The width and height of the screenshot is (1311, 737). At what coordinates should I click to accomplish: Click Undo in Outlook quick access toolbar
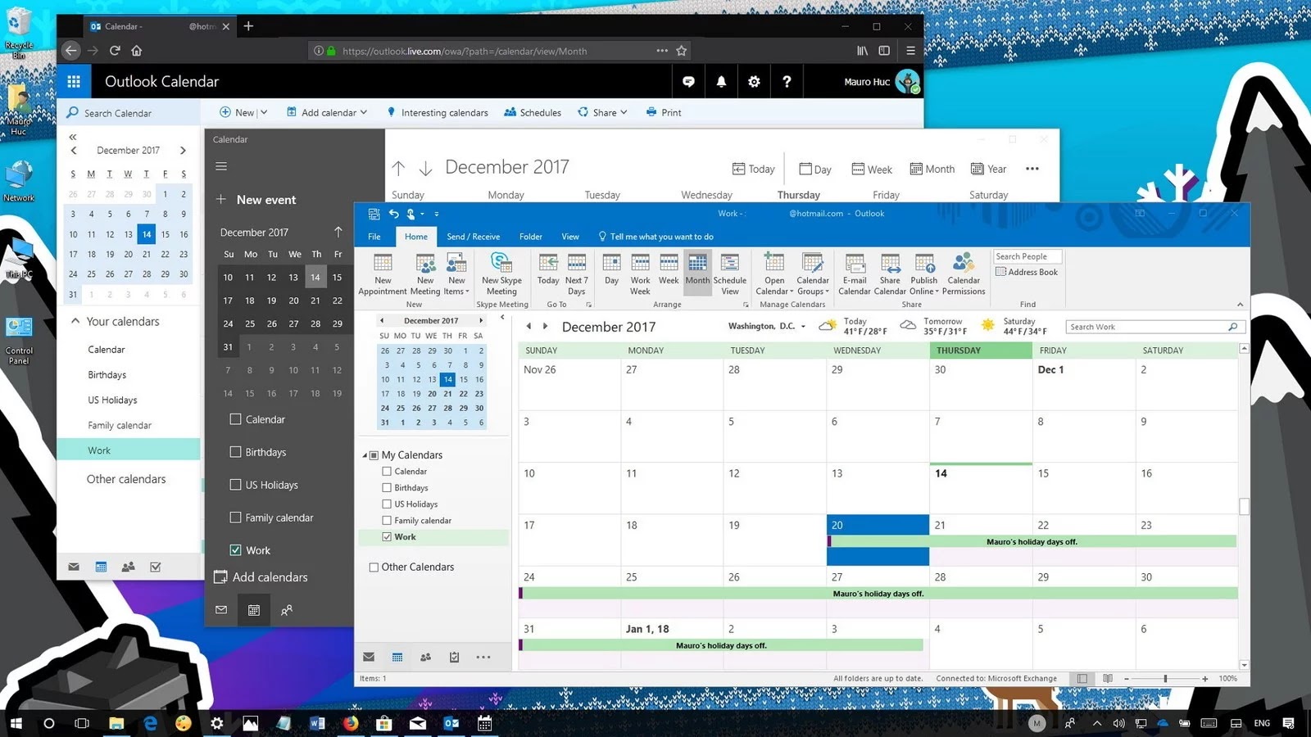(x=393, y=214)
